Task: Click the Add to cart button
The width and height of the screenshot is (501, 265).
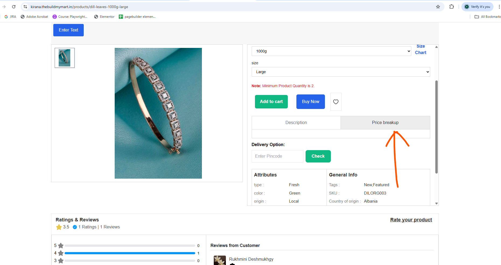Action: click(x=271, y=102)
